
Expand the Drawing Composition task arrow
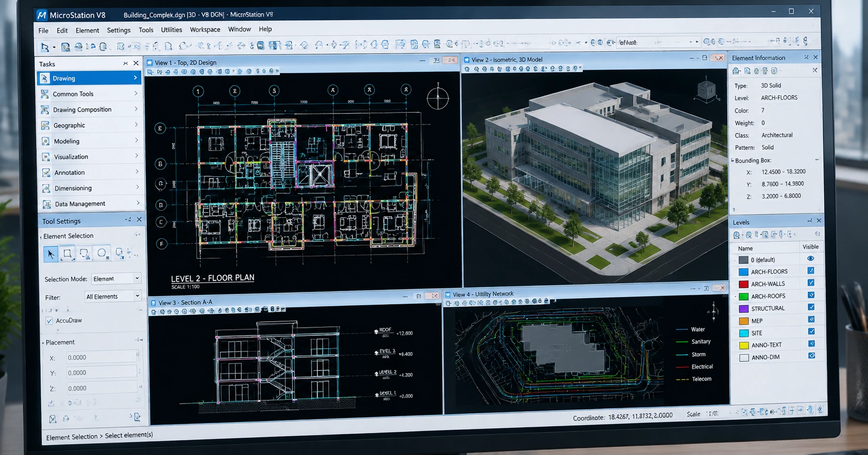point(136,109)
